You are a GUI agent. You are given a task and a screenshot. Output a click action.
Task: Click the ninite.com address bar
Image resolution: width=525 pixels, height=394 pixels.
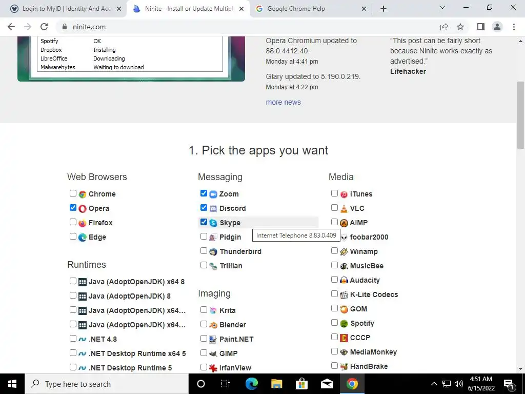[x=248, y=27]
